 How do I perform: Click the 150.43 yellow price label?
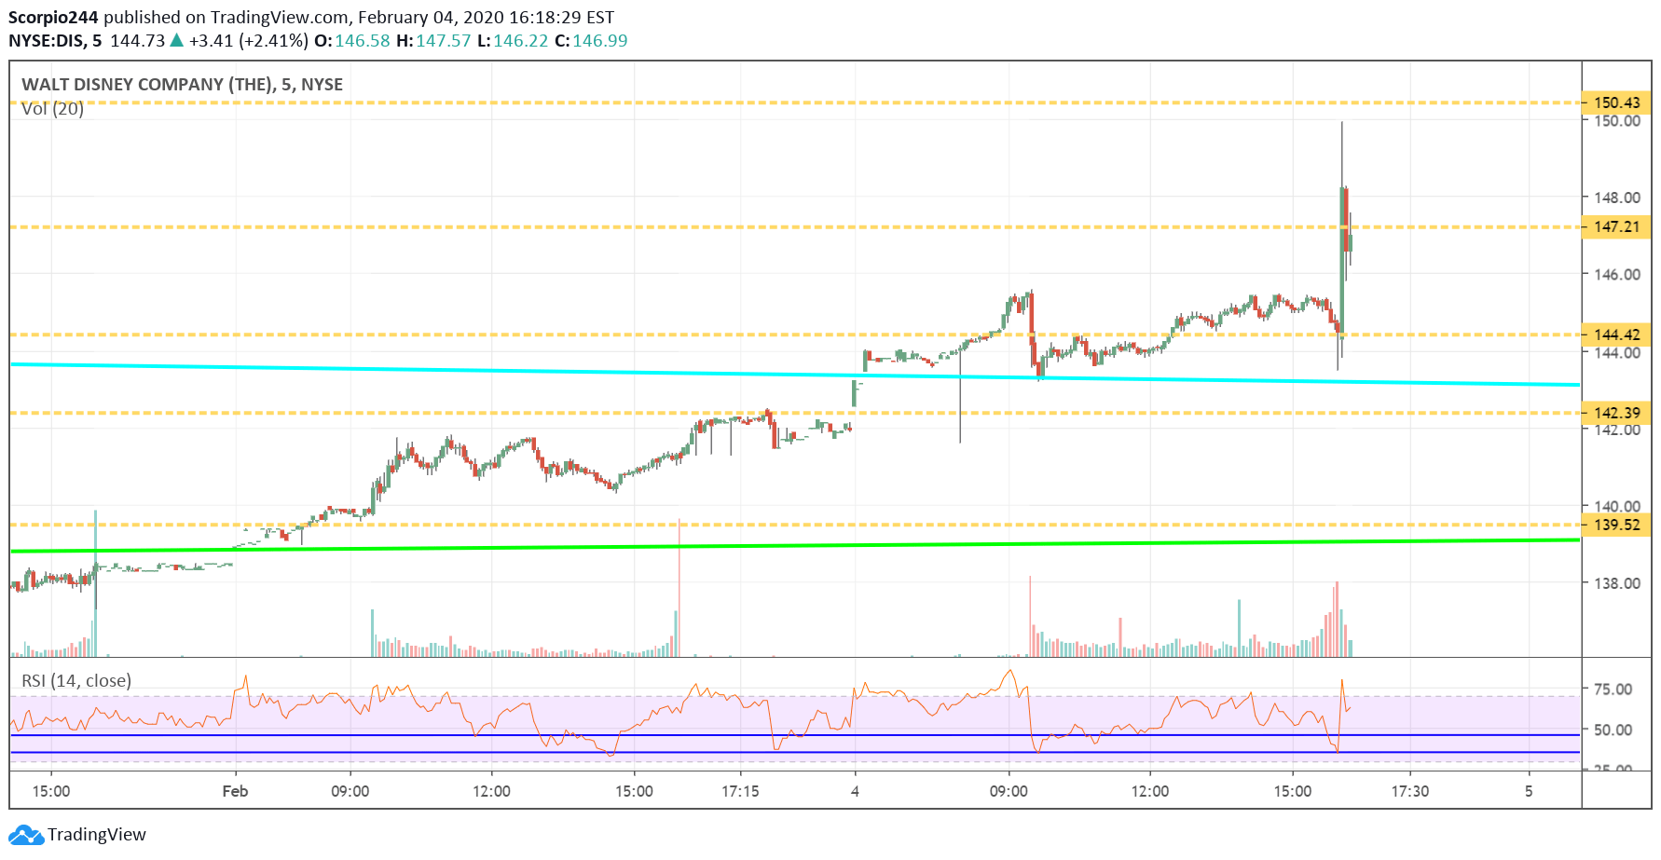click(x=1617, y=102)
